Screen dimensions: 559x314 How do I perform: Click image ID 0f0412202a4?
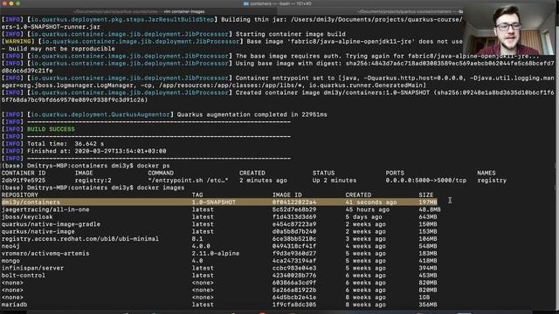(294, 202)
